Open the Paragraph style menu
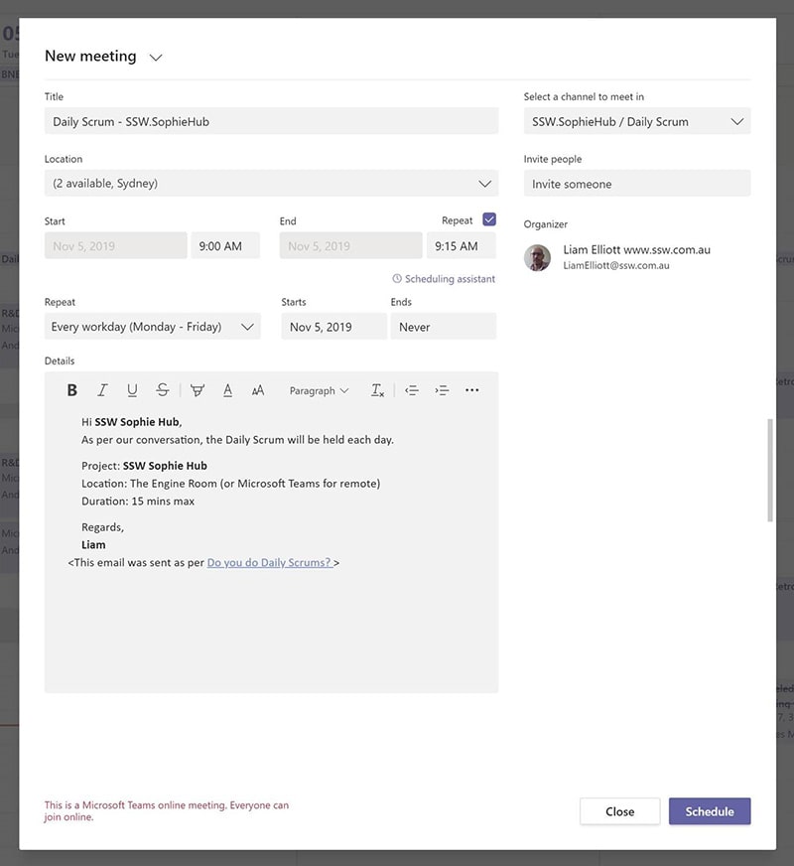Image resolution: width=794 pixels, height=866 pixels. coord(319,390)
